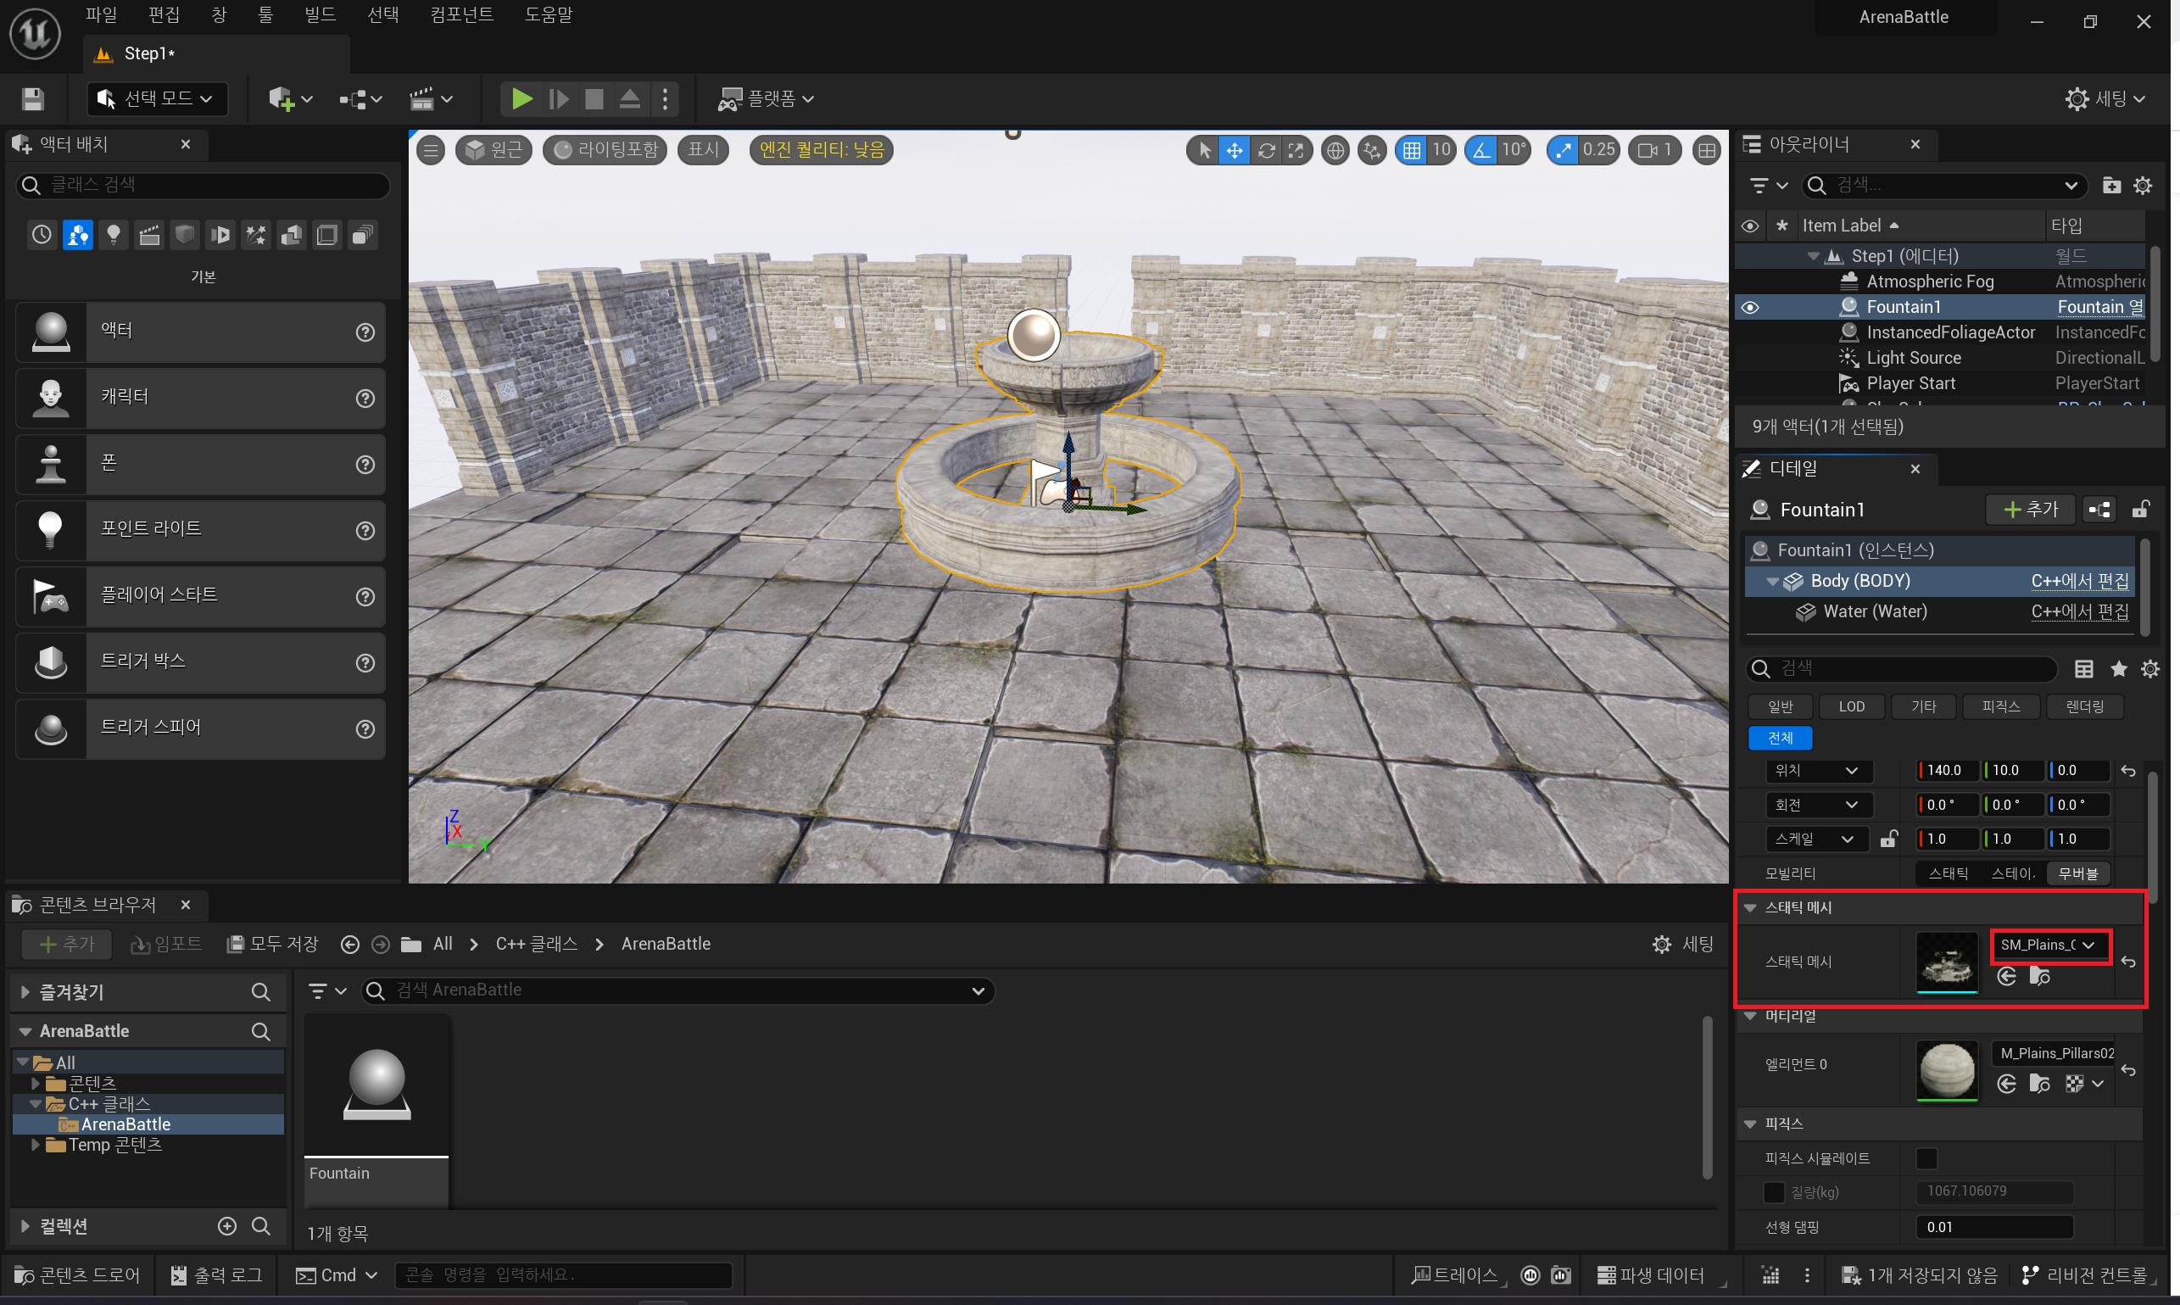Enable the Simulate Physics checkbox

pos(1926,1158)
